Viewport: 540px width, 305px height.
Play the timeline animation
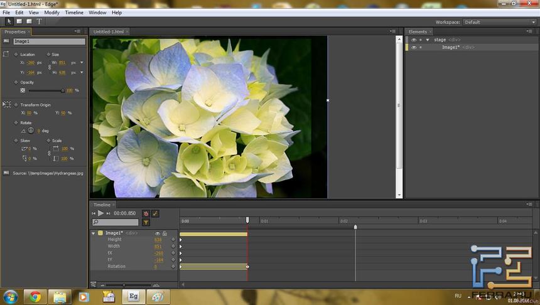(100, 213)
